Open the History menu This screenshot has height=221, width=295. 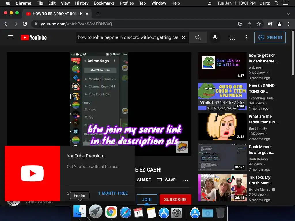pyautogui.click(x=82, y=3)
